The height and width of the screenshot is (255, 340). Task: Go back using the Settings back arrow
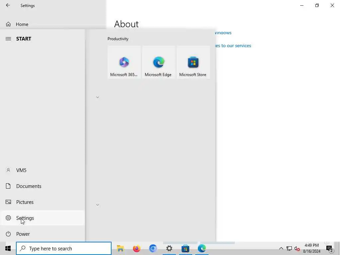click(x=8, y=5)
